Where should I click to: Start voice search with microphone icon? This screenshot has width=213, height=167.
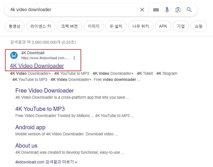click(x=167, y=10)
